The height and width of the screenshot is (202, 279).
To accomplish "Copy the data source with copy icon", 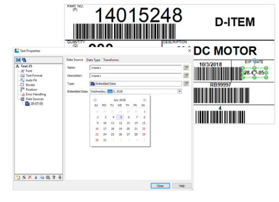I will point(42,177).
